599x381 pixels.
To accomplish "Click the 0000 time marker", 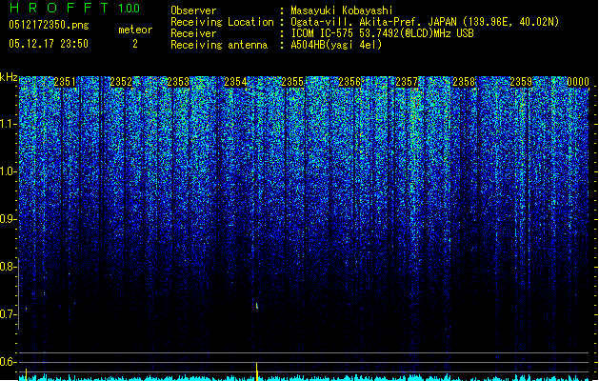I will (578, 82).
